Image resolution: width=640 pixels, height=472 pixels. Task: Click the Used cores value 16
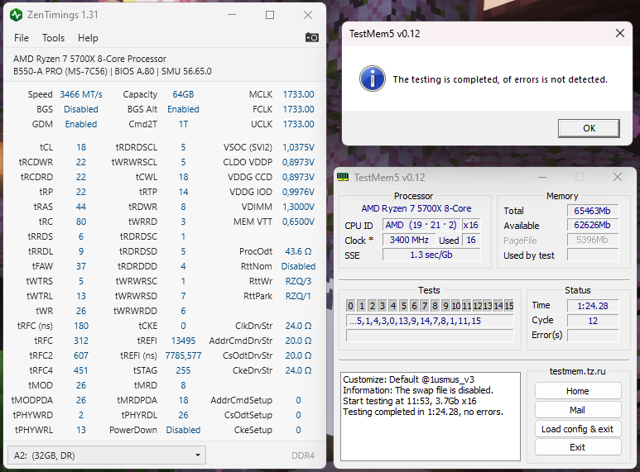471,240
